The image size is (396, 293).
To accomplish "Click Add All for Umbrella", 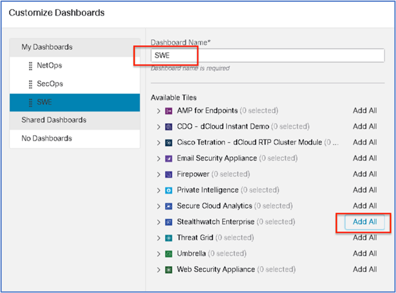I will point(364,253).
